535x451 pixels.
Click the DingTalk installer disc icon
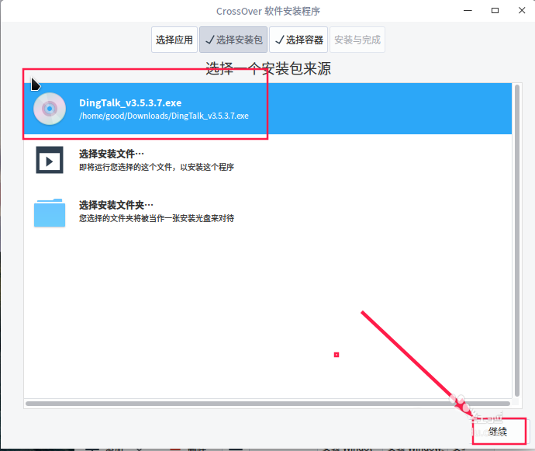(x=50, y=109)
